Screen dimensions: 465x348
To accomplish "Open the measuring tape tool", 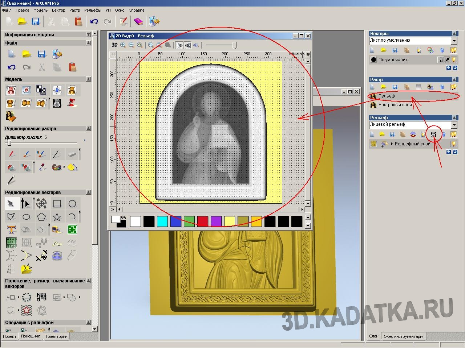I will point(57,229).
